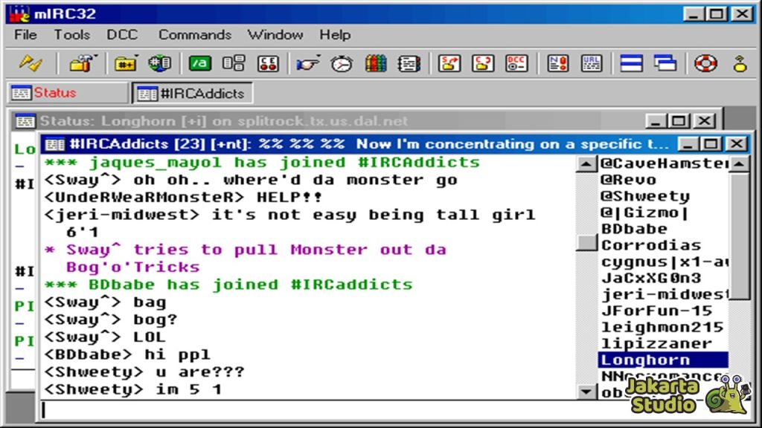Click the DCC Chat icon
Viewport: 762px width, 428px height.
482,63
